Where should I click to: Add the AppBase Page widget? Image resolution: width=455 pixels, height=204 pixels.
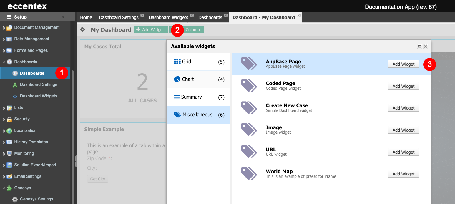coord(403,64)
